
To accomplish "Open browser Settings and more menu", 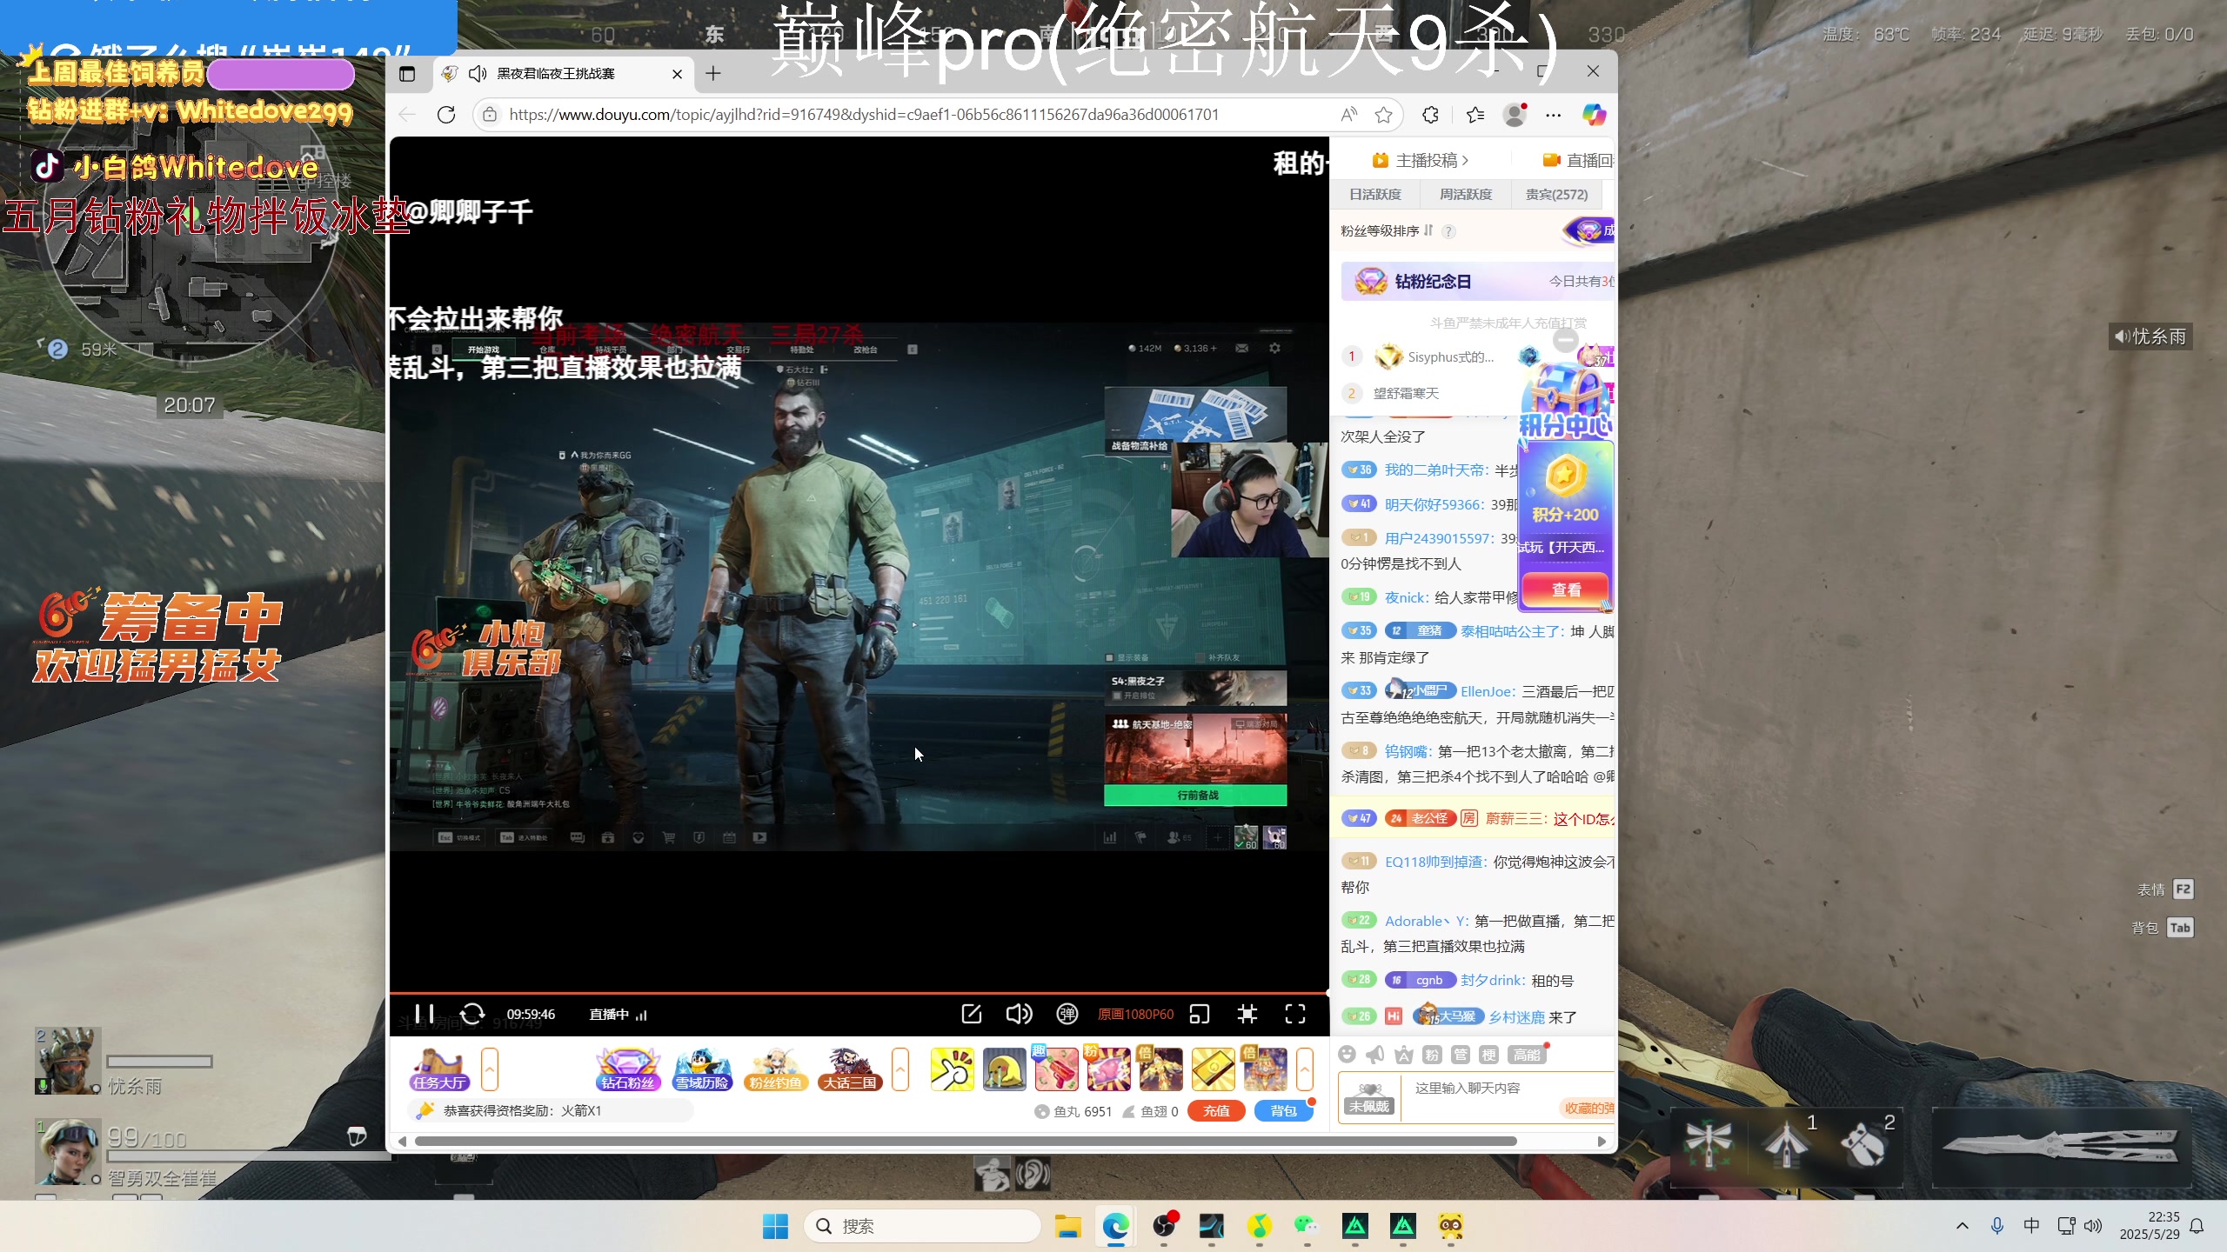I will (1554, 115).
